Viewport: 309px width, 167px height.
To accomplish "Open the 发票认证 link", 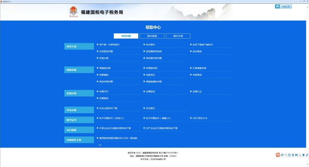I will click(x=197, y=92).
